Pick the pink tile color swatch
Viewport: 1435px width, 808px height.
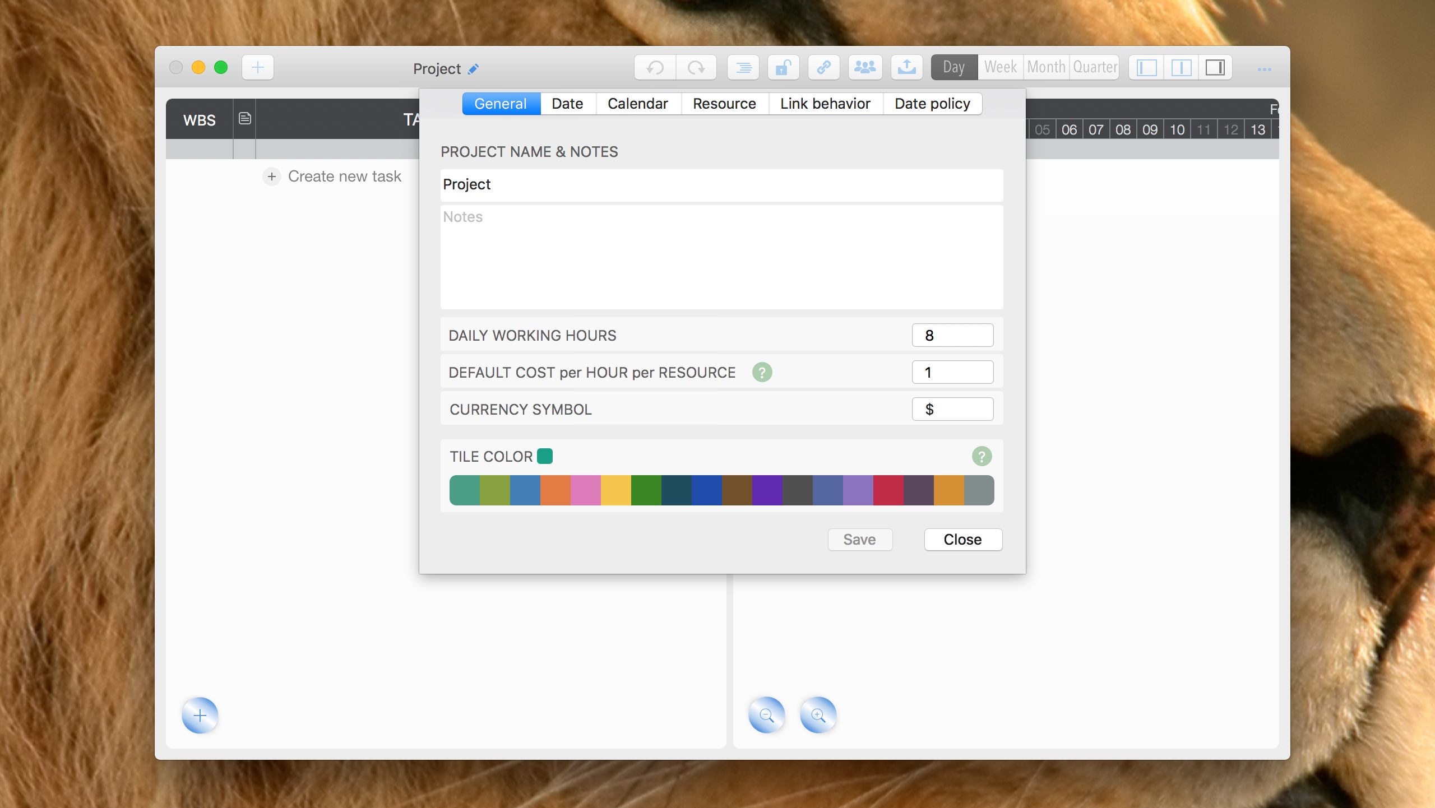pyautogui.click(x=585, y=490)
